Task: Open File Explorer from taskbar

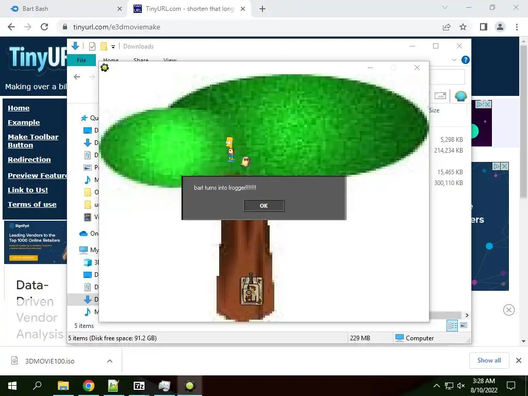Action: (63, 386)
